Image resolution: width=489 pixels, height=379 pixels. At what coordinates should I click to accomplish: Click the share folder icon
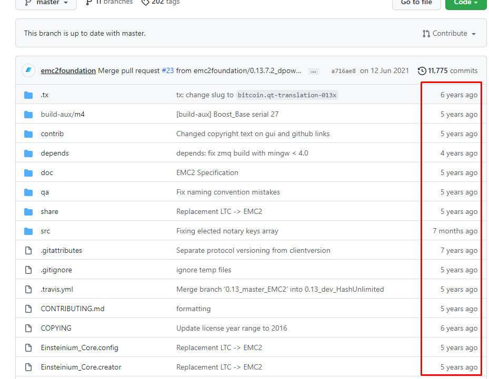28,212
